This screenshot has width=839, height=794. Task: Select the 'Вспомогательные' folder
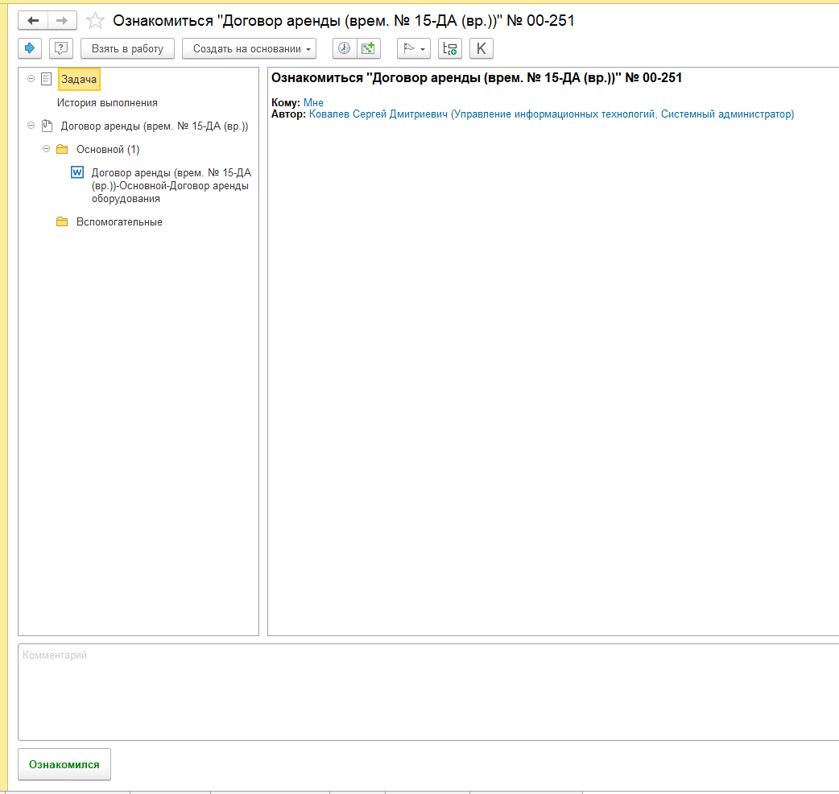119,221
